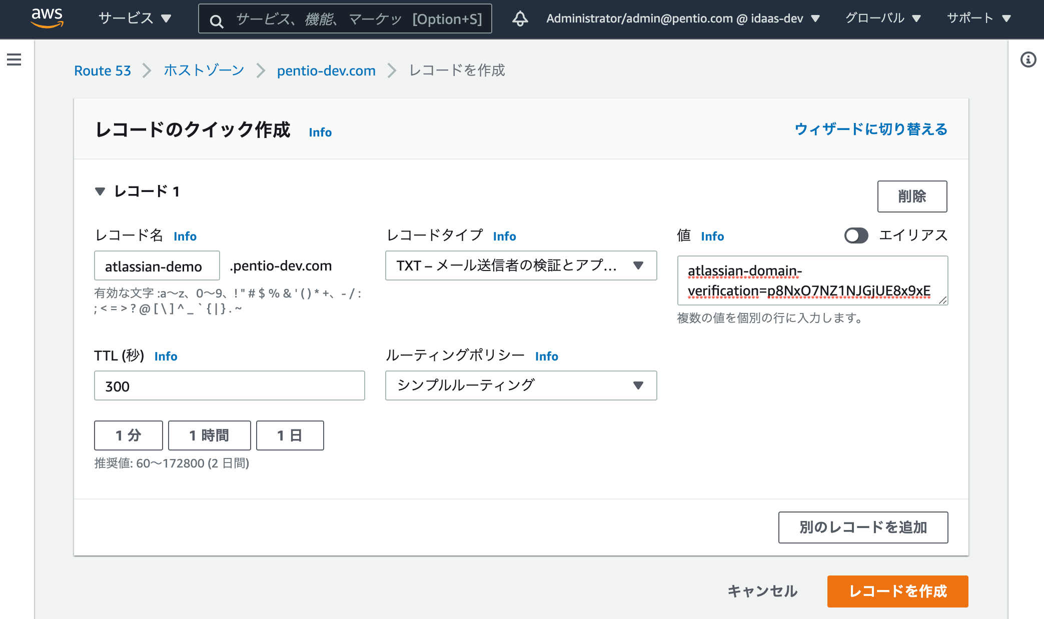Open Info link for ルーティングポリシー
Screen dimensions: 1044x619
(x=546, y=356)
